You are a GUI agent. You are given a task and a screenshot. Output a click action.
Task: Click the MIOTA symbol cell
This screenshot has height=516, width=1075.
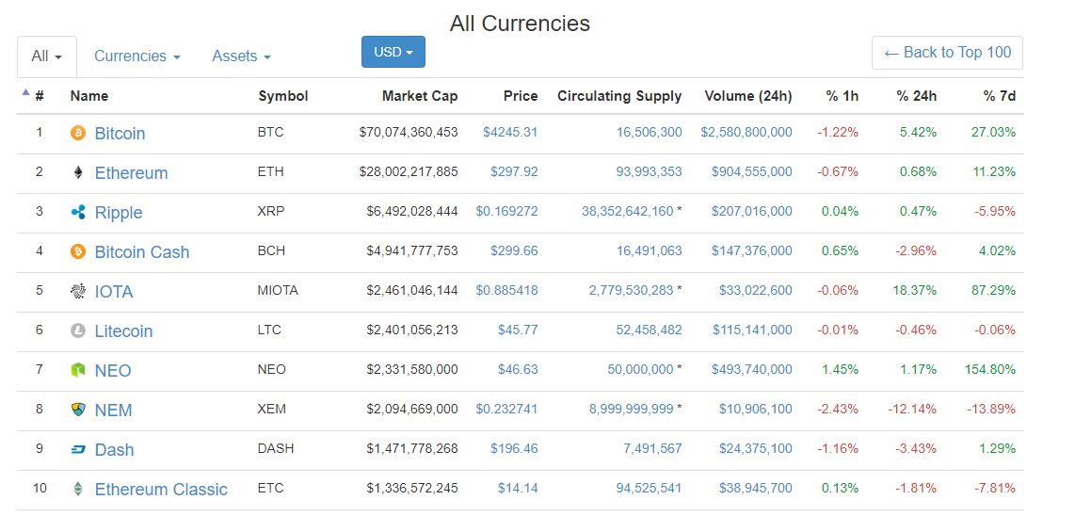(278, 291)
